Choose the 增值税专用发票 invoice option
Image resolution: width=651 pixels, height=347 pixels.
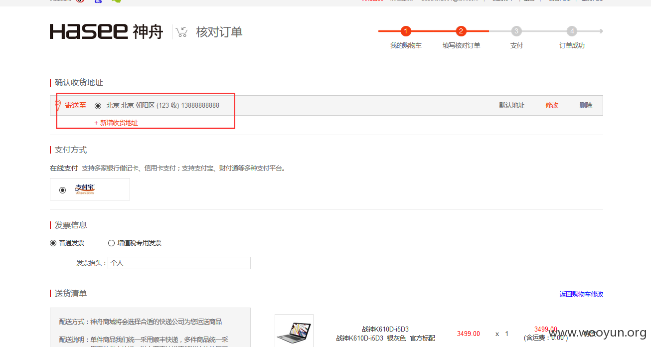[111, 243]
